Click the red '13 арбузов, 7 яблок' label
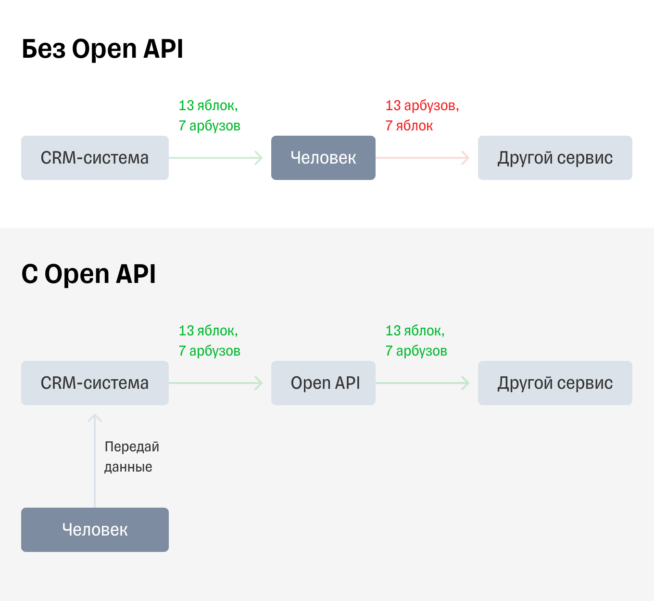 422,115
